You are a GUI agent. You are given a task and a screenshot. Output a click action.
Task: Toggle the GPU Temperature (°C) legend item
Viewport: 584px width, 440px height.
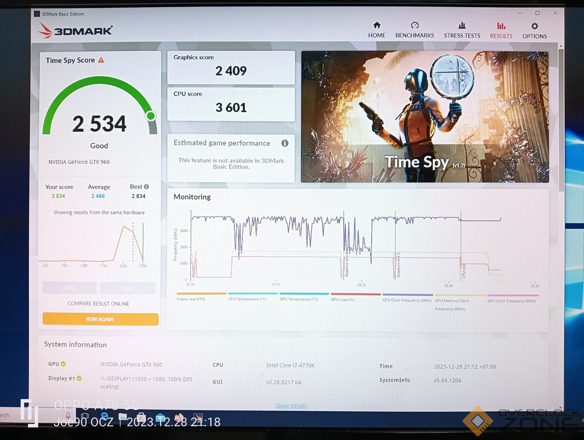[x=304, y=297]
